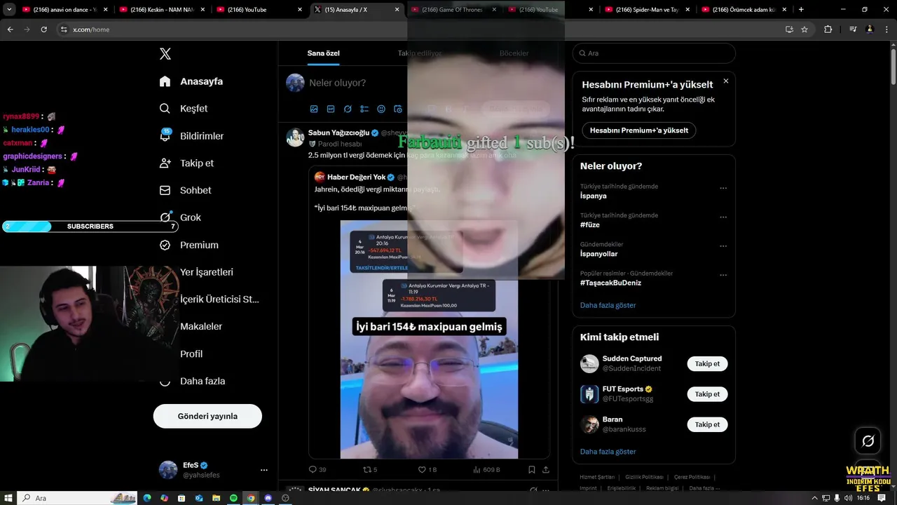Open Chrome extensions puzzle icon
897x505 pixels.
(828, 29)
